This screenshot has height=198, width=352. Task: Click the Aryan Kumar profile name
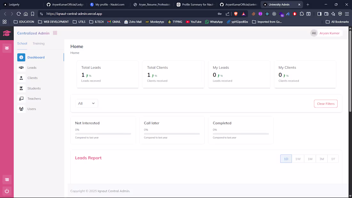[330, 33]
